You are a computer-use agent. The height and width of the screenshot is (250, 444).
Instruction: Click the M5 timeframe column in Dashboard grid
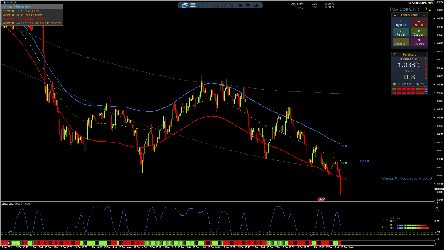[x=399, y=89]
